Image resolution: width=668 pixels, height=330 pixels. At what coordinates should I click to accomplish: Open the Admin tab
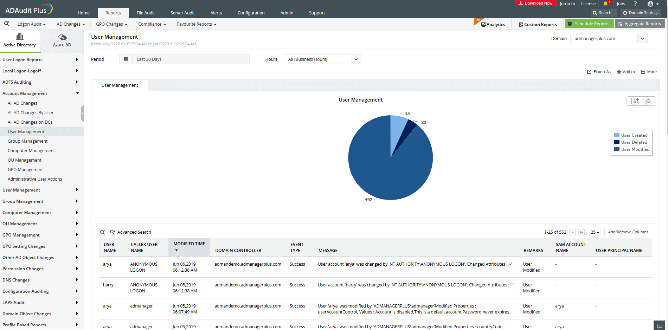click(287, 13)
